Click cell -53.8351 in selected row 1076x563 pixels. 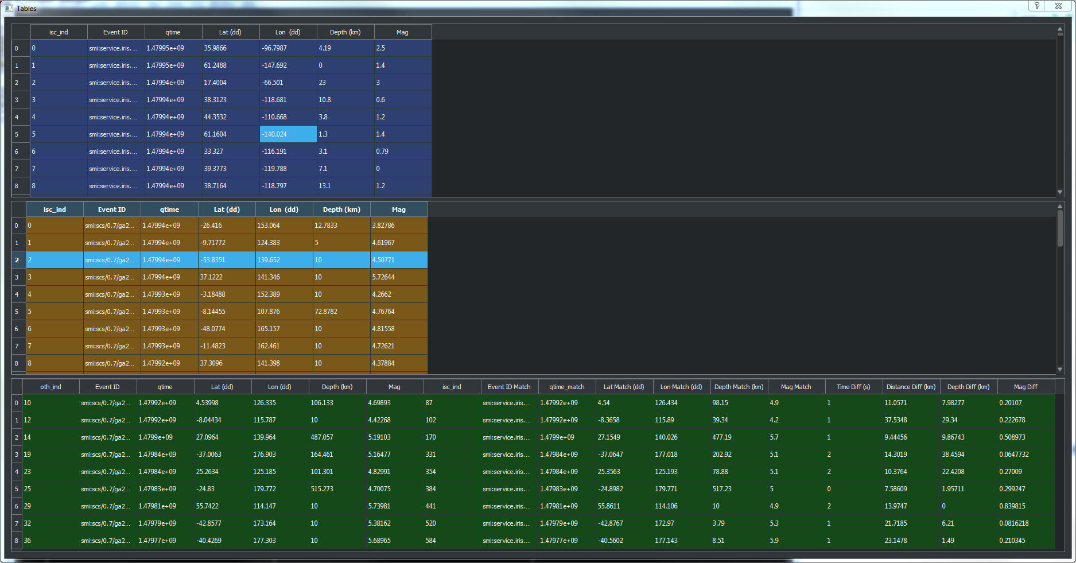(x=227, y=260)
